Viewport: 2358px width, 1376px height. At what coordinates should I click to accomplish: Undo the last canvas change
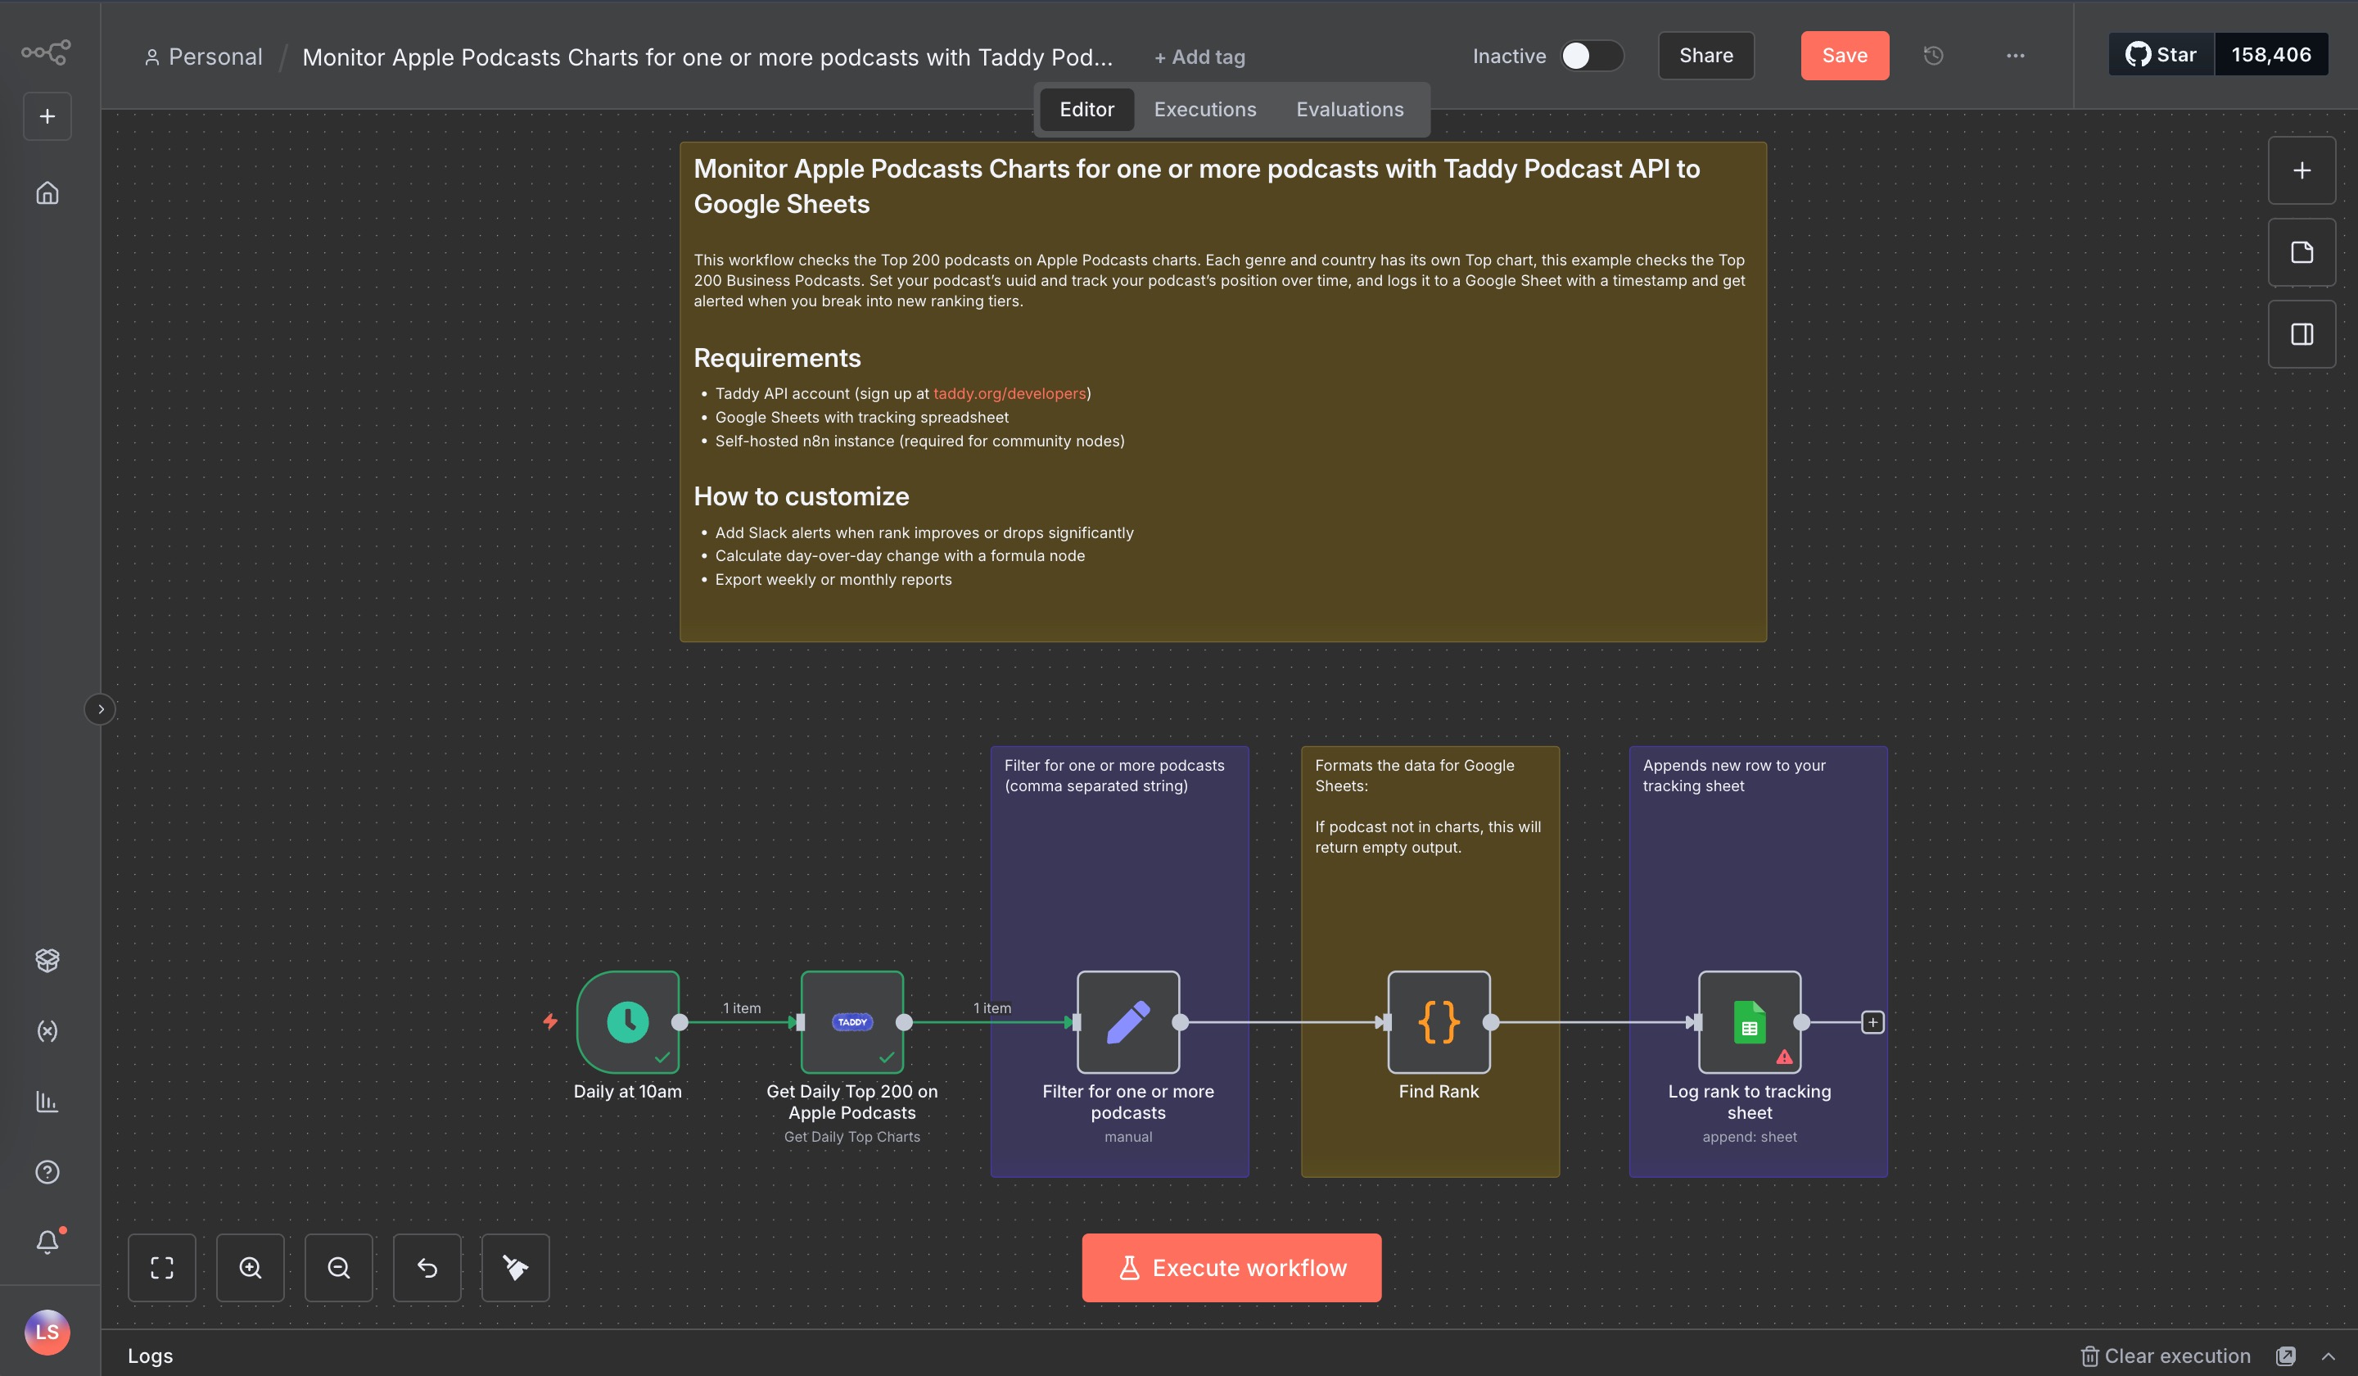[x=427, y=1267]
